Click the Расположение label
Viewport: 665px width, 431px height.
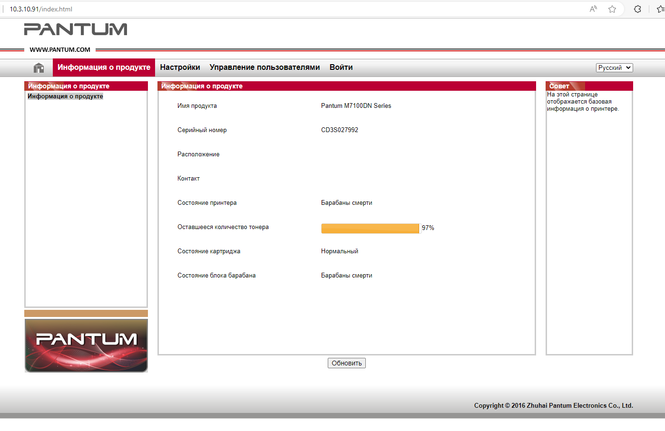tap(198, 154)
